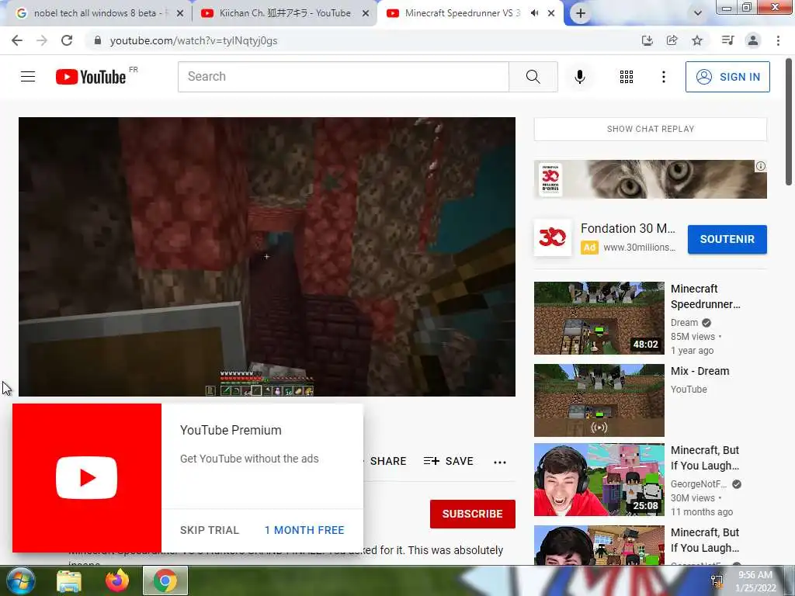Close the nobel tech Google tab

click(x=179, y=14)
